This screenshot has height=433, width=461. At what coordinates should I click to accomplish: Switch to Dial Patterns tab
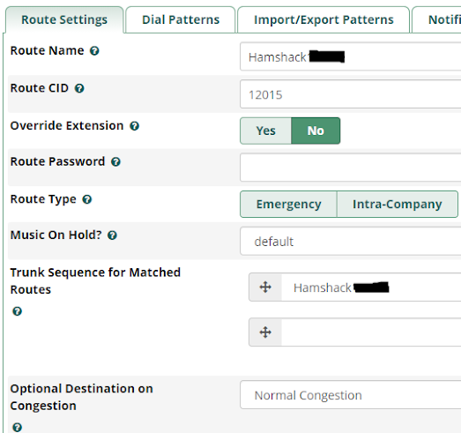tap(181, 19)
